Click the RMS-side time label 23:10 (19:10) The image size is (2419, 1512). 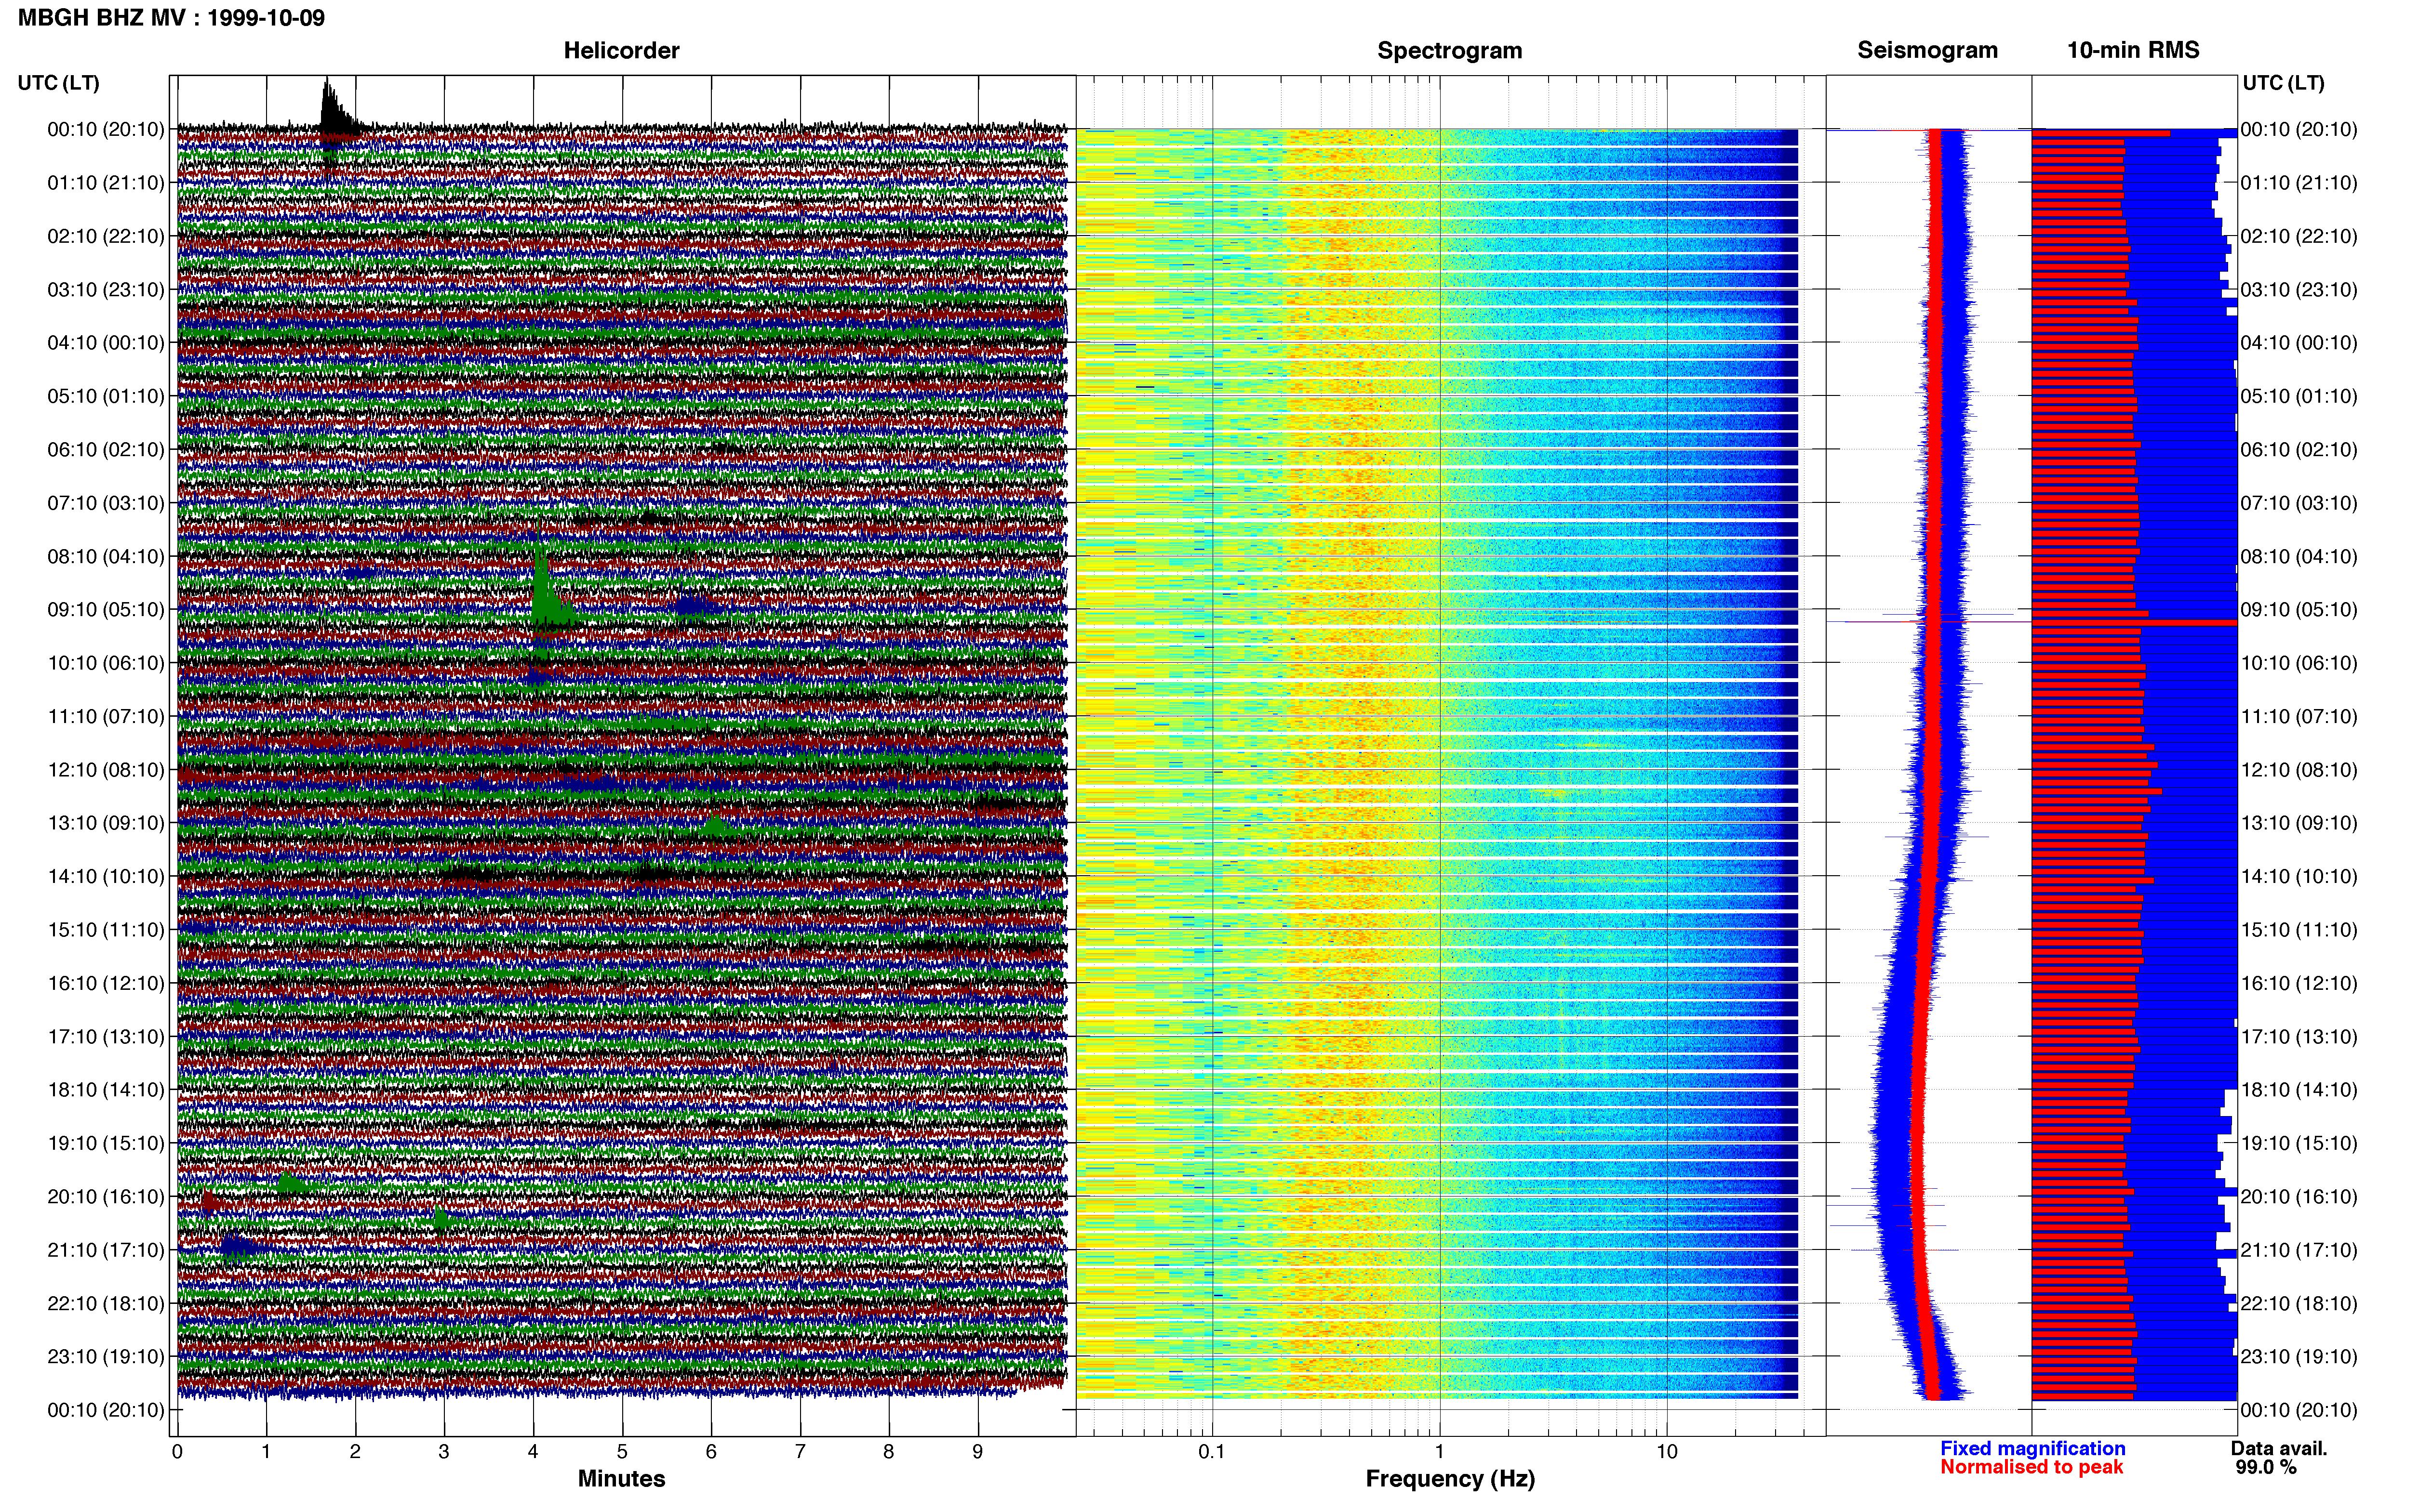pyautogui.click(x=2299, y=1357)
